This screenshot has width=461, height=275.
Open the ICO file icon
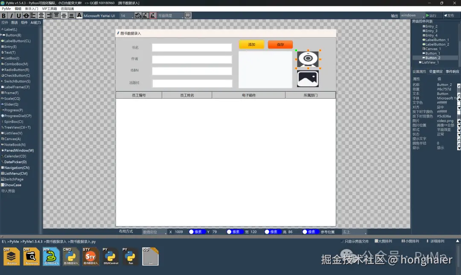[150, 257]
